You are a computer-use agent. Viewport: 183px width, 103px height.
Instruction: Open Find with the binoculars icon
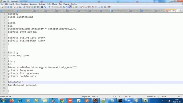coord(42,7)
